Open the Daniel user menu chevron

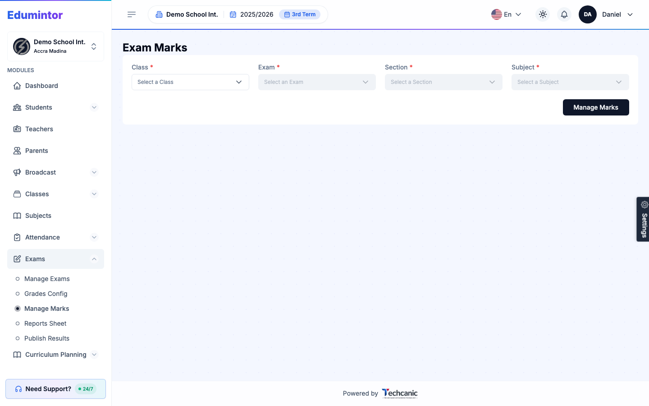pos(630,14)
